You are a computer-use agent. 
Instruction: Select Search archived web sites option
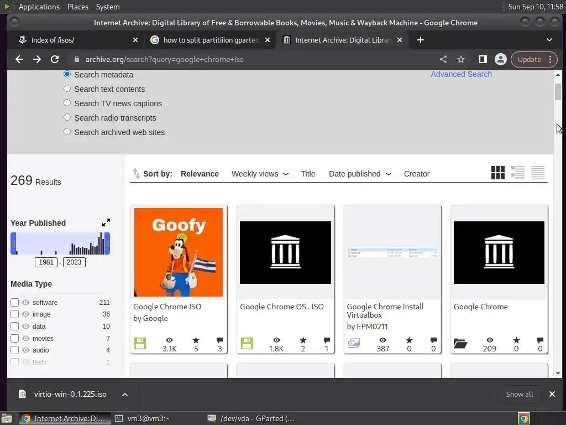click(67, 132)
